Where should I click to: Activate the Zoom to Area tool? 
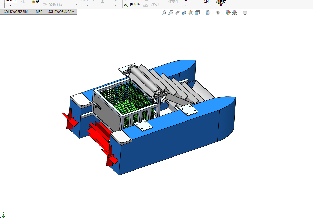171,13
